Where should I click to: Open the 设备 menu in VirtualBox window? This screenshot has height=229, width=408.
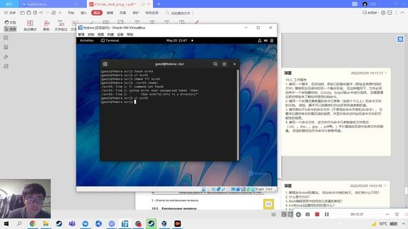120,34
